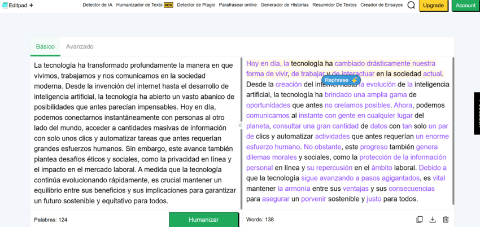
Task: Click the purple word 'planeta'
Action: pyautogui.click(x=258, y=126)
